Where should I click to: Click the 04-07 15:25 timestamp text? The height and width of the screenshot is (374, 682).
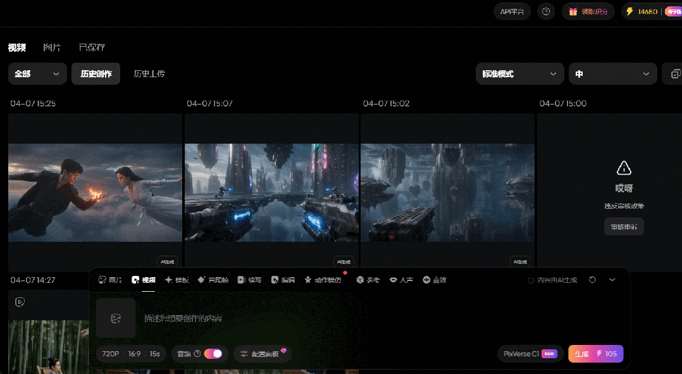[x=33, y=104]
